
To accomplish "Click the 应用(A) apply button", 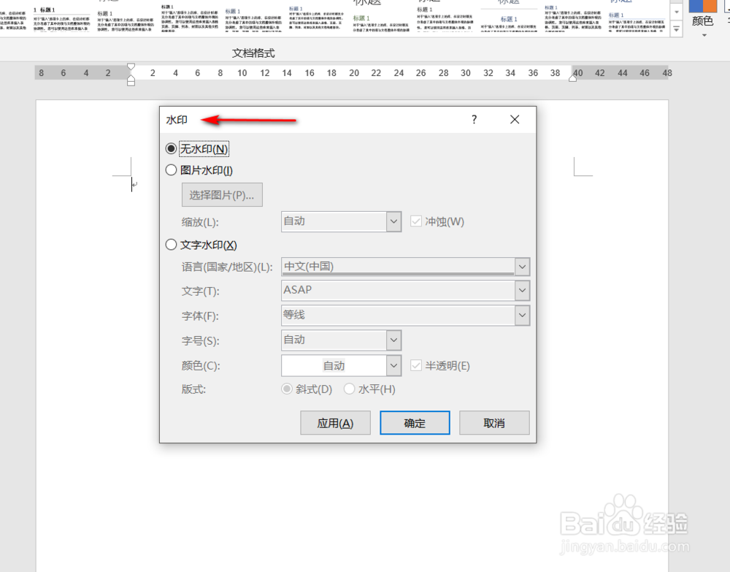I will 335,422.
